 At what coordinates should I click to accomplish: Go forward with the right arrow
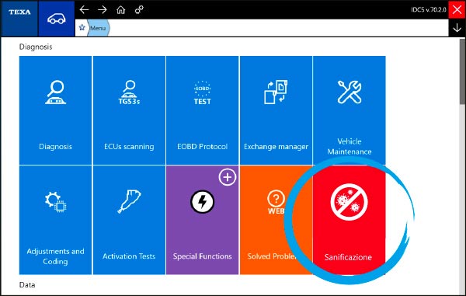103,10
